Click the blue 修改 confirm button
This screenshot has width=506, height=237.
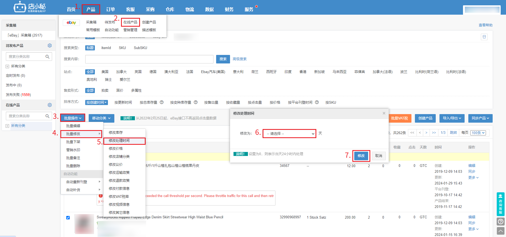[361, 156]
